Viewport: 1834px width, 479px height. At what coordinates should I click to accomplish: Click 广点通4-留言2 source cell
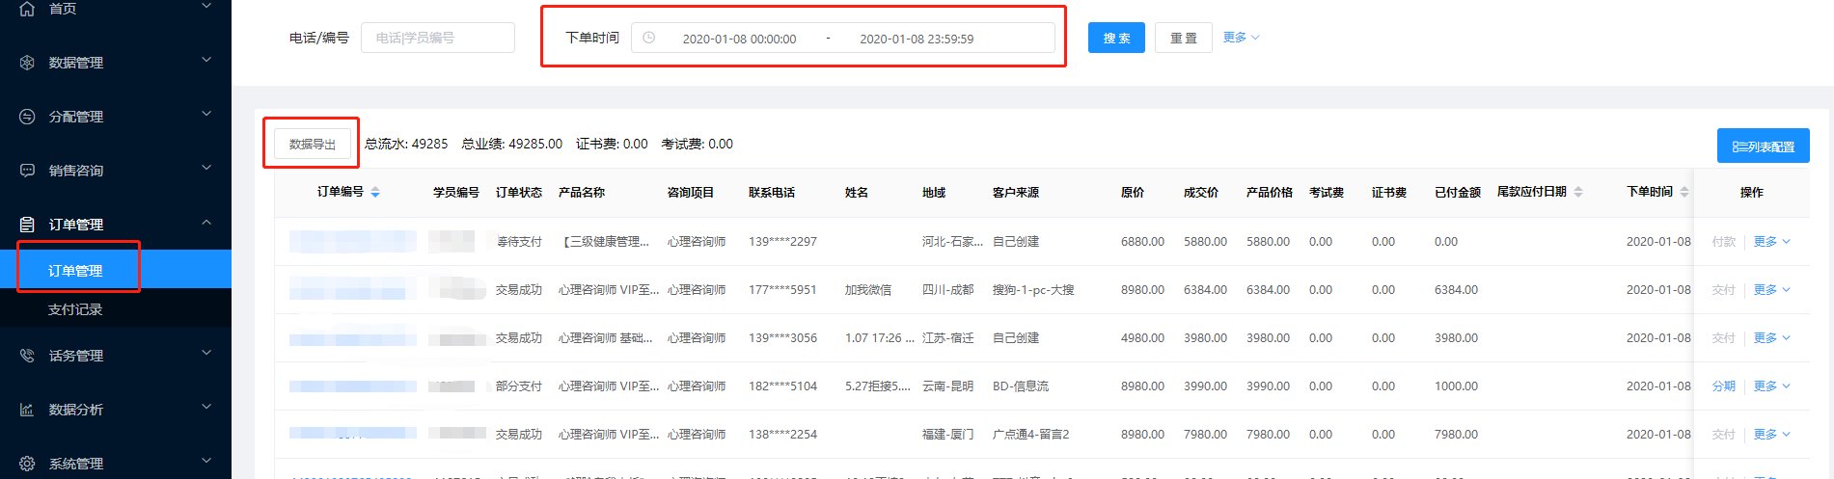1031,435
